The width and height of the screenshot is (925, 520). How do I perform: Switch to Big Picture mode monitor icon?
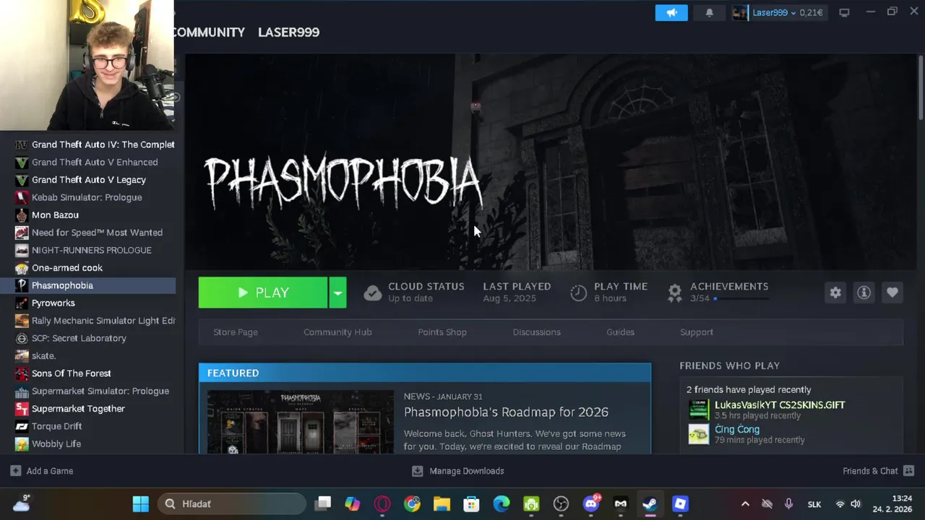pos(844,12)
